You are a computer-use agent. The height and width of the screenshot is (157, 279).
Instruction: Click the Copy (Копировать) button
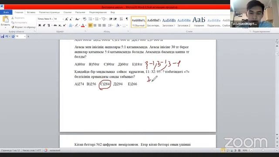[x=19, y=22]
